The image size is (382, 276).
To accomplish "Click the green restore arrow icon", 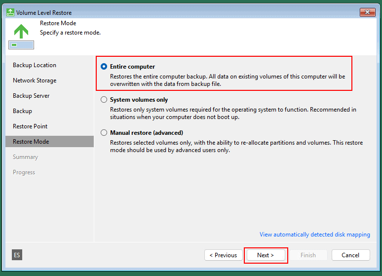I will (x=21, y=32).
